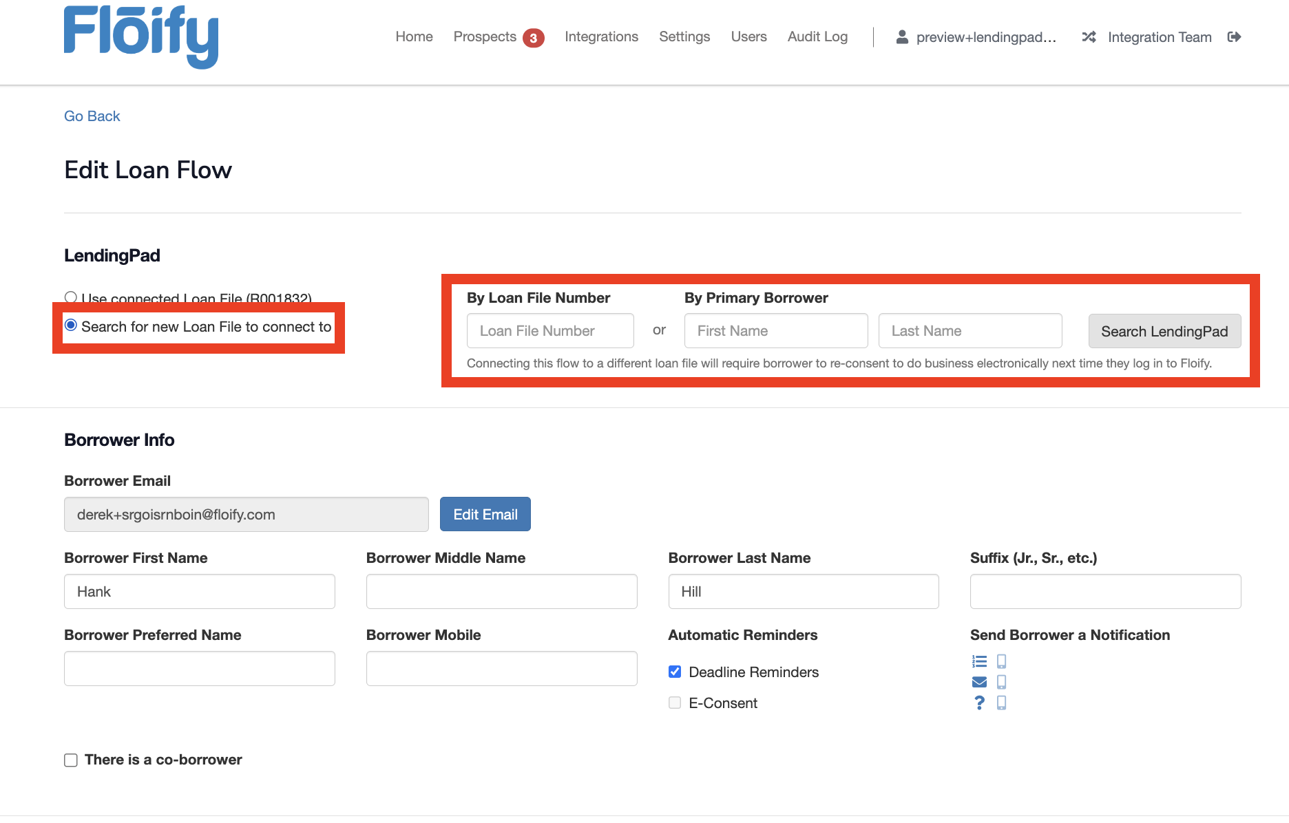
Task: Click the Edit Email button
Action: coord(485,514)
